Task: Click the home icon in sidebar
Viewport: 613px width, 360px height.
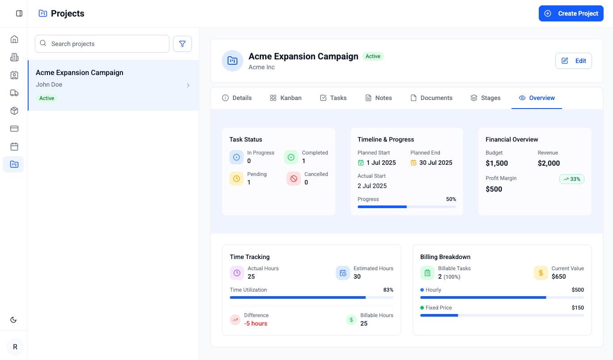Action: point(14,39)
